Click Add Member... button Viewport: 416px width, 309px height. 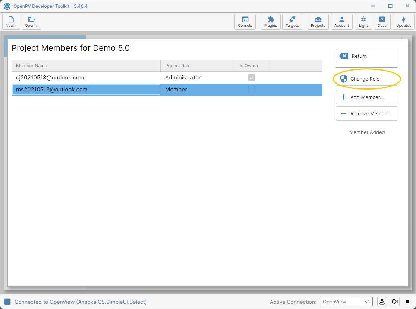coord(366,97)
